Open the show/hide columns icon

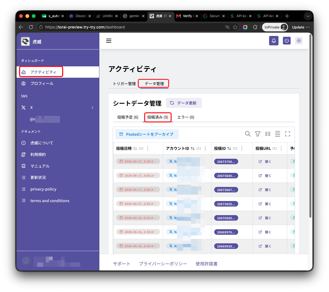pos(267,134)
